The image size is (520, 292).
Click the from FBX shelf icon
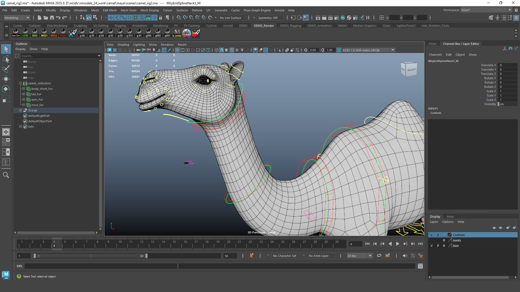click(x=187, y=33)
